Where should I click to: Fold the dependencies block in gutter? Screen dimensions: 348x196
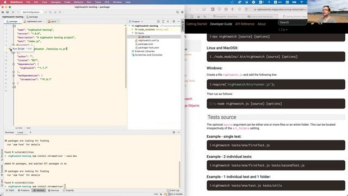point(14,64)
